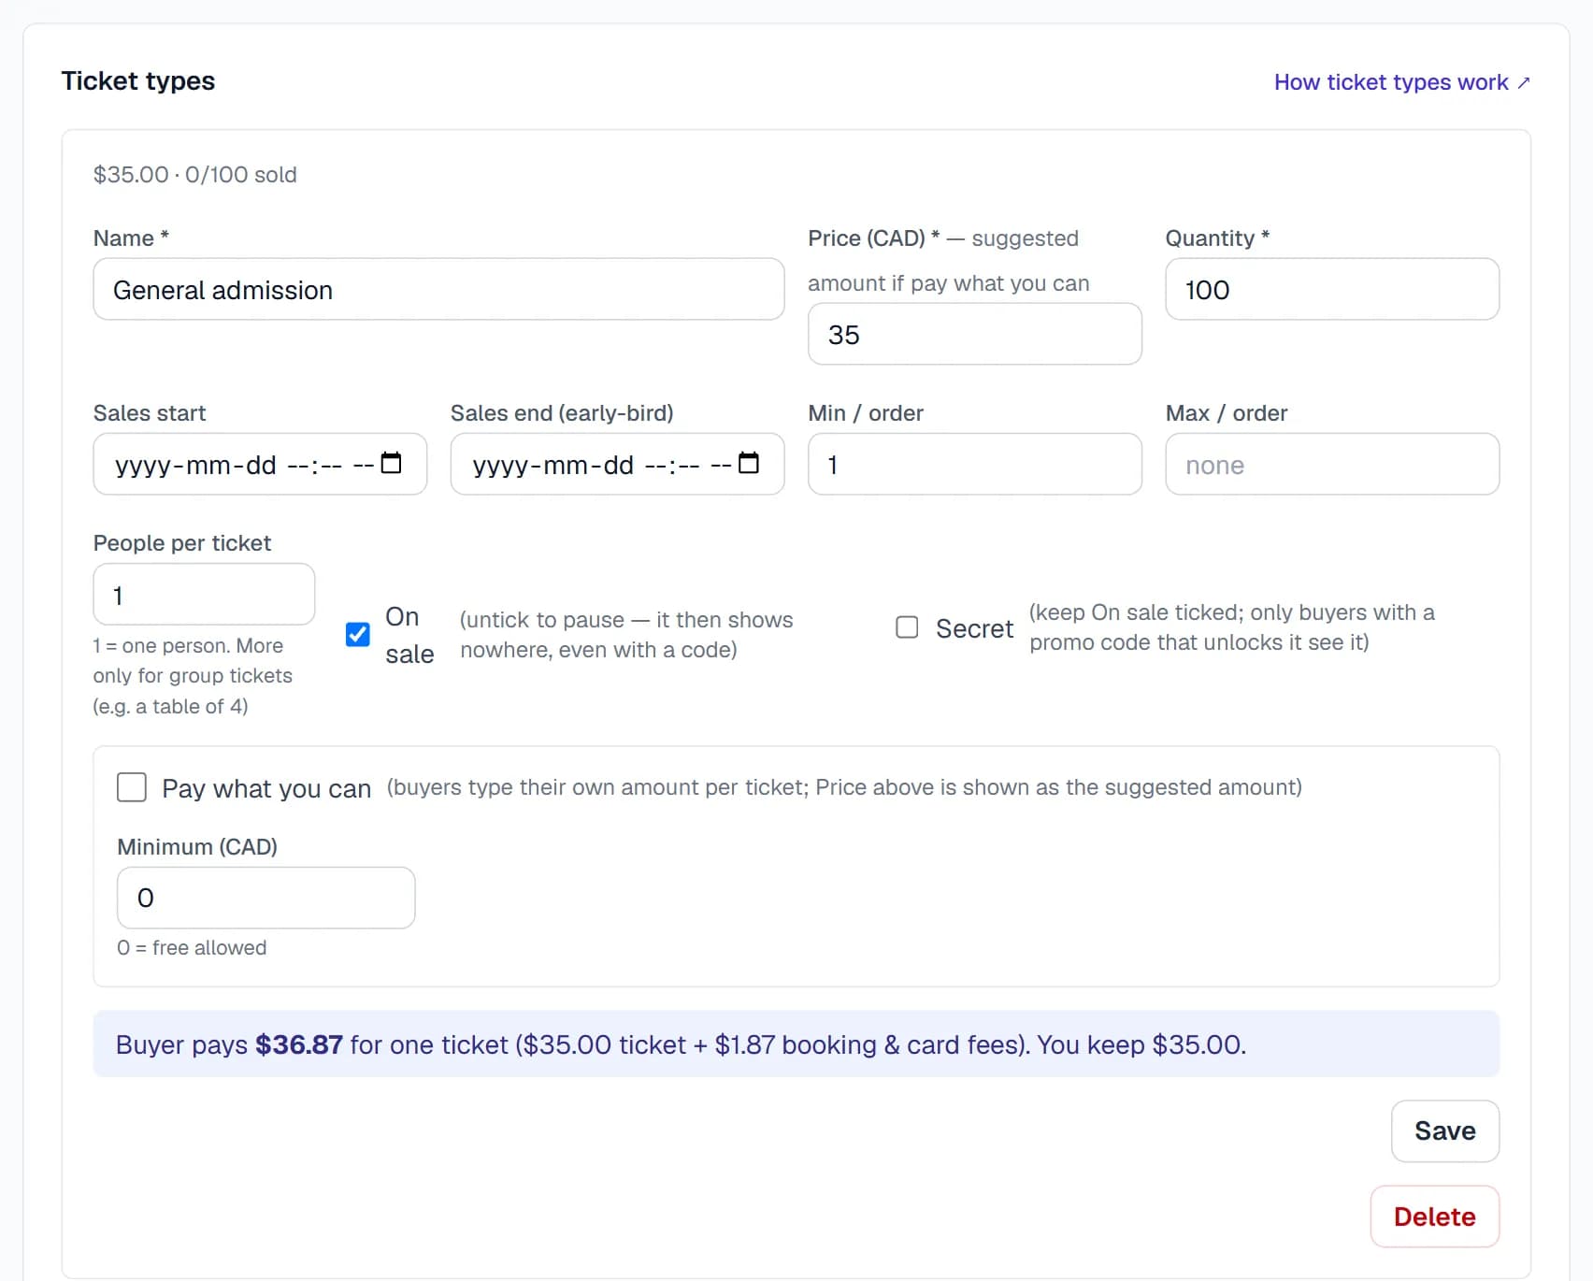The width and height of the screenshot is (1593, 1281).
Task: Open the How ticket types work link
Action: (1402, 82)
